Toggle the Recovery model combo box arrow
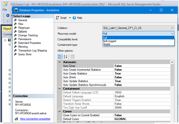Image resolution: width=179 pixels, height=124 pixels. (172, 34)
